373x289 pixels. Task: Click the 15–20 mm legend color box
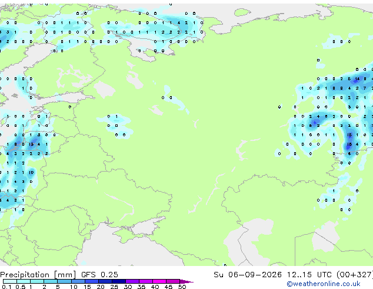pos(92,281)
